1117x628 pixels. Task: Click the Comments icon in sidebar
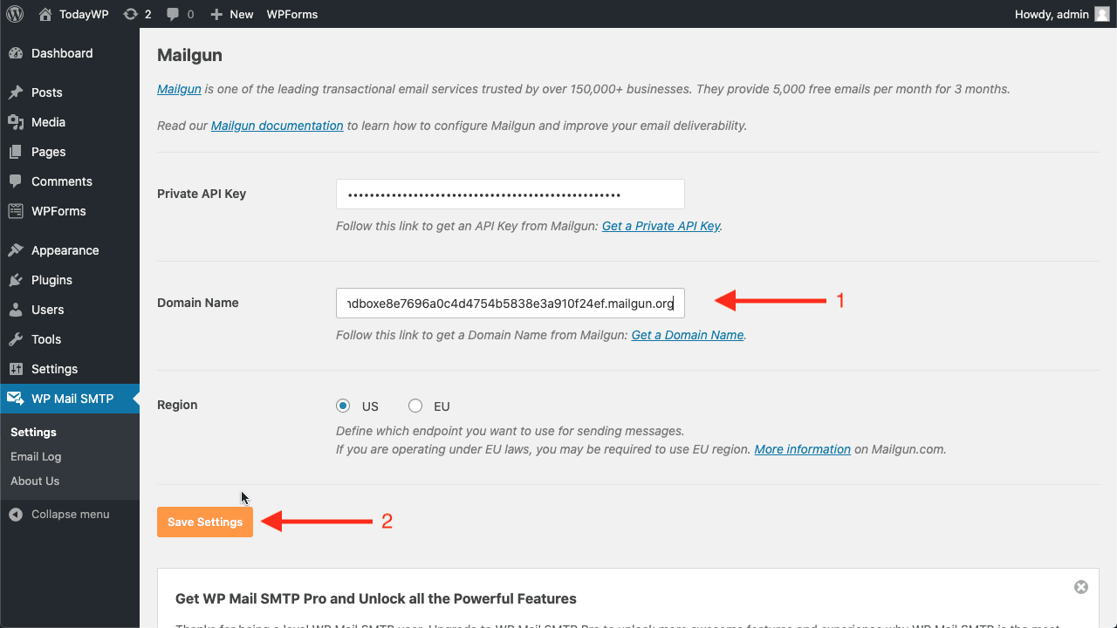tap(16, 181)
